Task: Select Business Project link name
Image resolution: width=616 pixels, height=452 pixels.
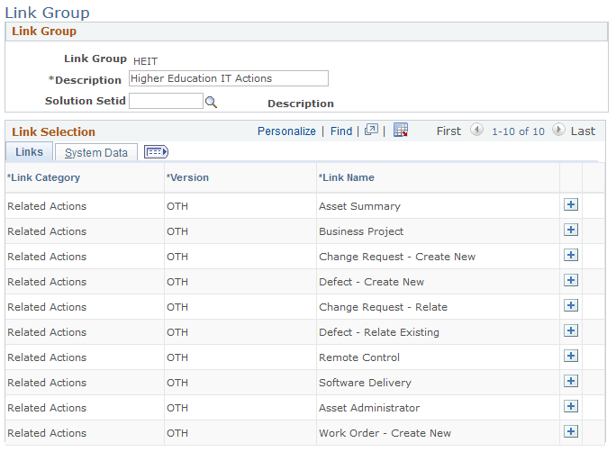Action: (361, 231)
